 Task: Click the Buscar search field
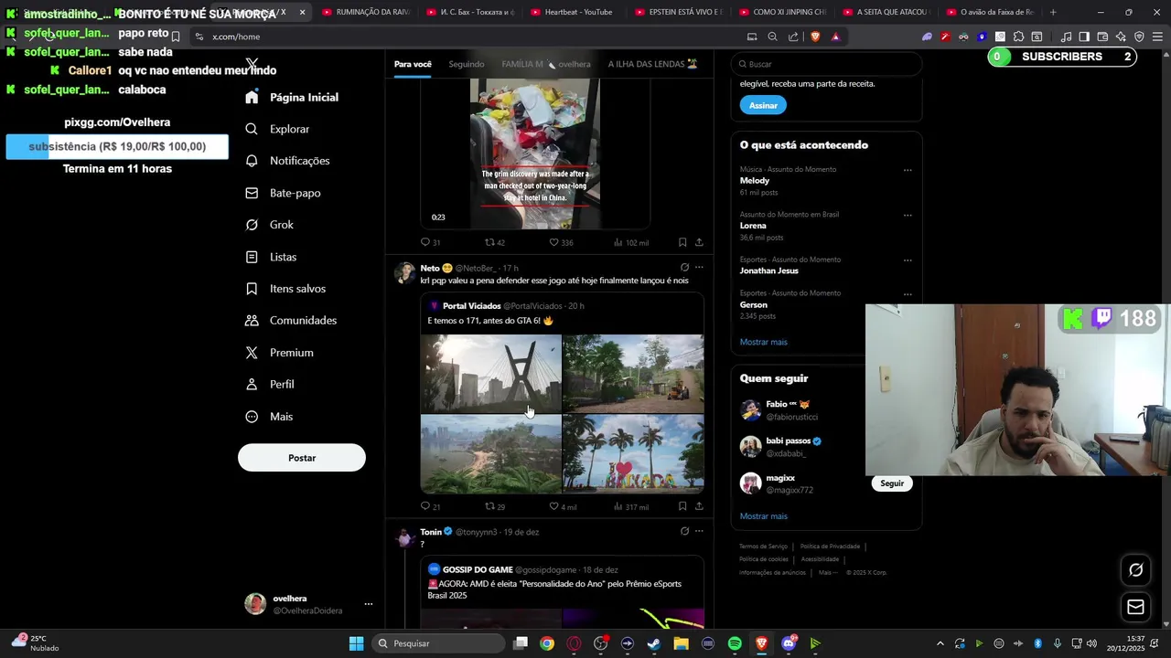click(826, 64)
